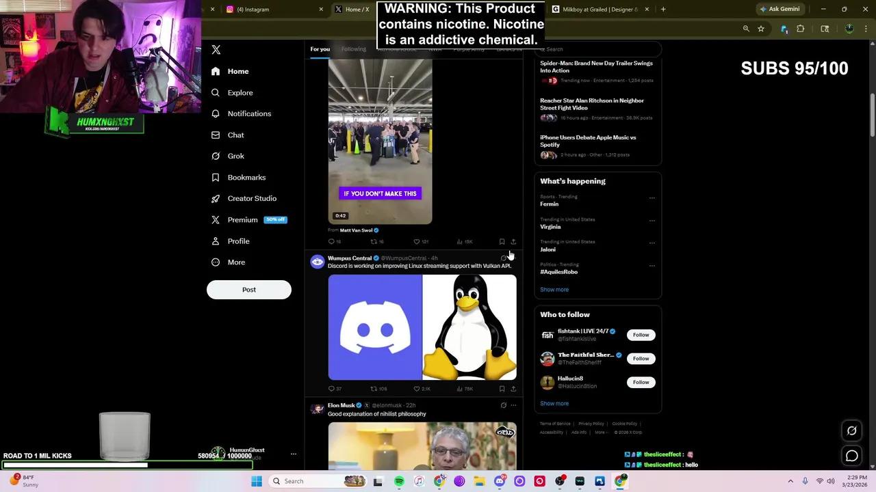Expand the More menu in sidebar
876x492 pixels.
coord(228,262)
